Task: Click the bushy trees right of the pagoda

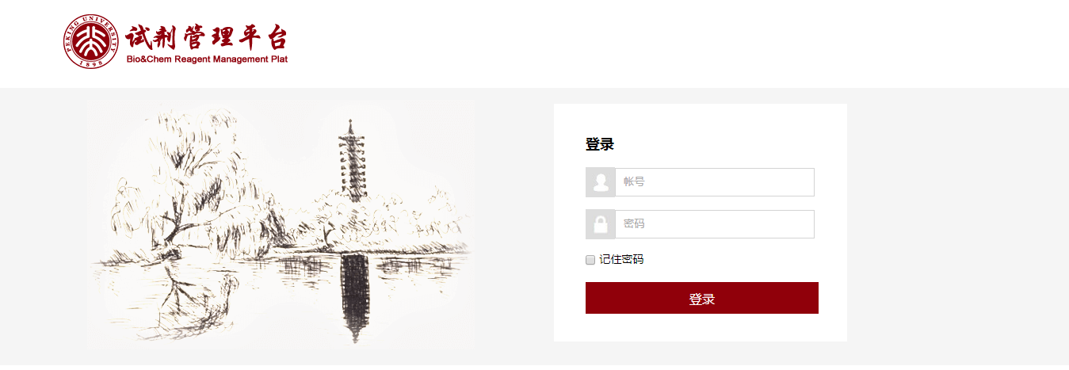Action: point(412,214)
